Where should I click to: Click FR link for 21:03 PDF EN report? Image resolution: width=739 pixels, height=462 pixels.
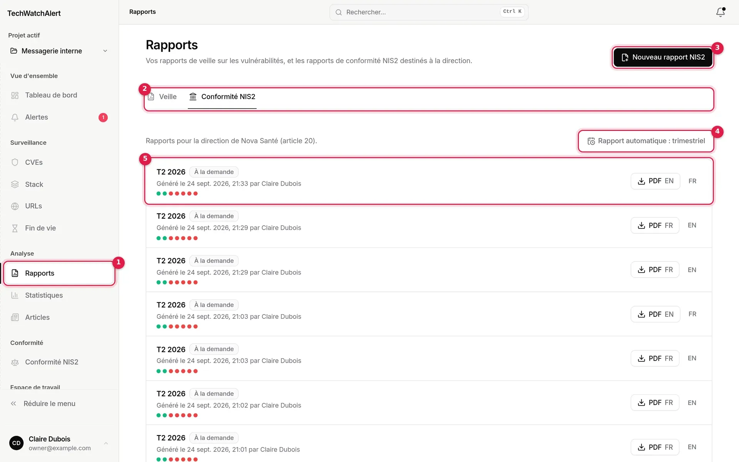[x=692, y=314]
